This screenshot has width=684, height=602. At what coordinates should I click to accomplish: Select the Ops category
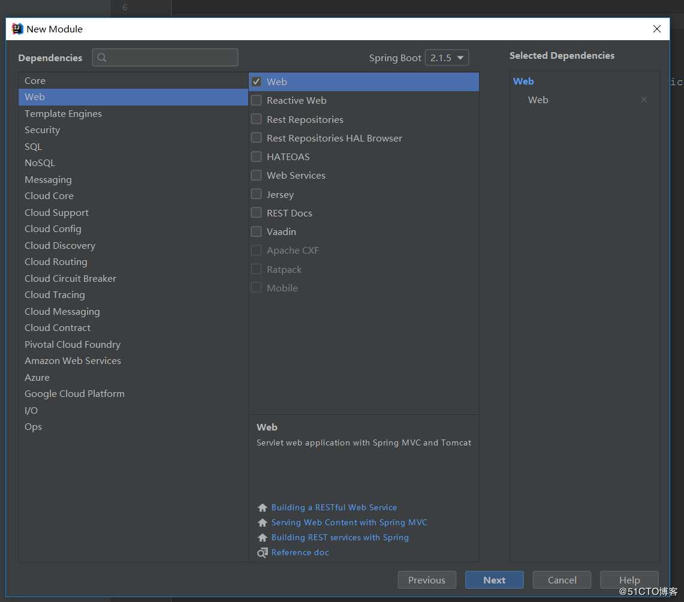point(133,427)
